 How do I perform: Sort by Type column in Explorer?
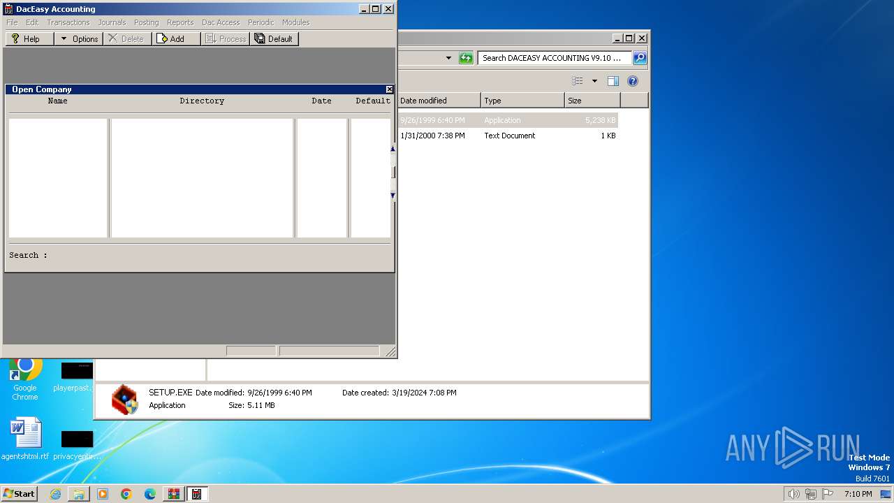522,101
